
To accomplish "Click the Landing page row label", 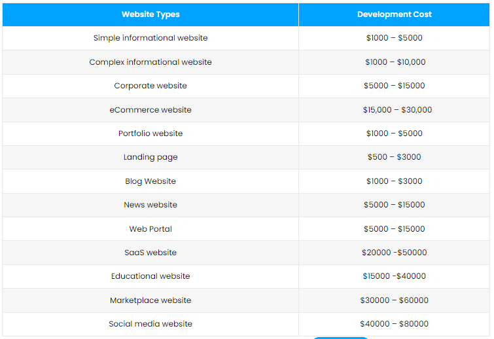I will pyautogui.click(x=150, y=157).
